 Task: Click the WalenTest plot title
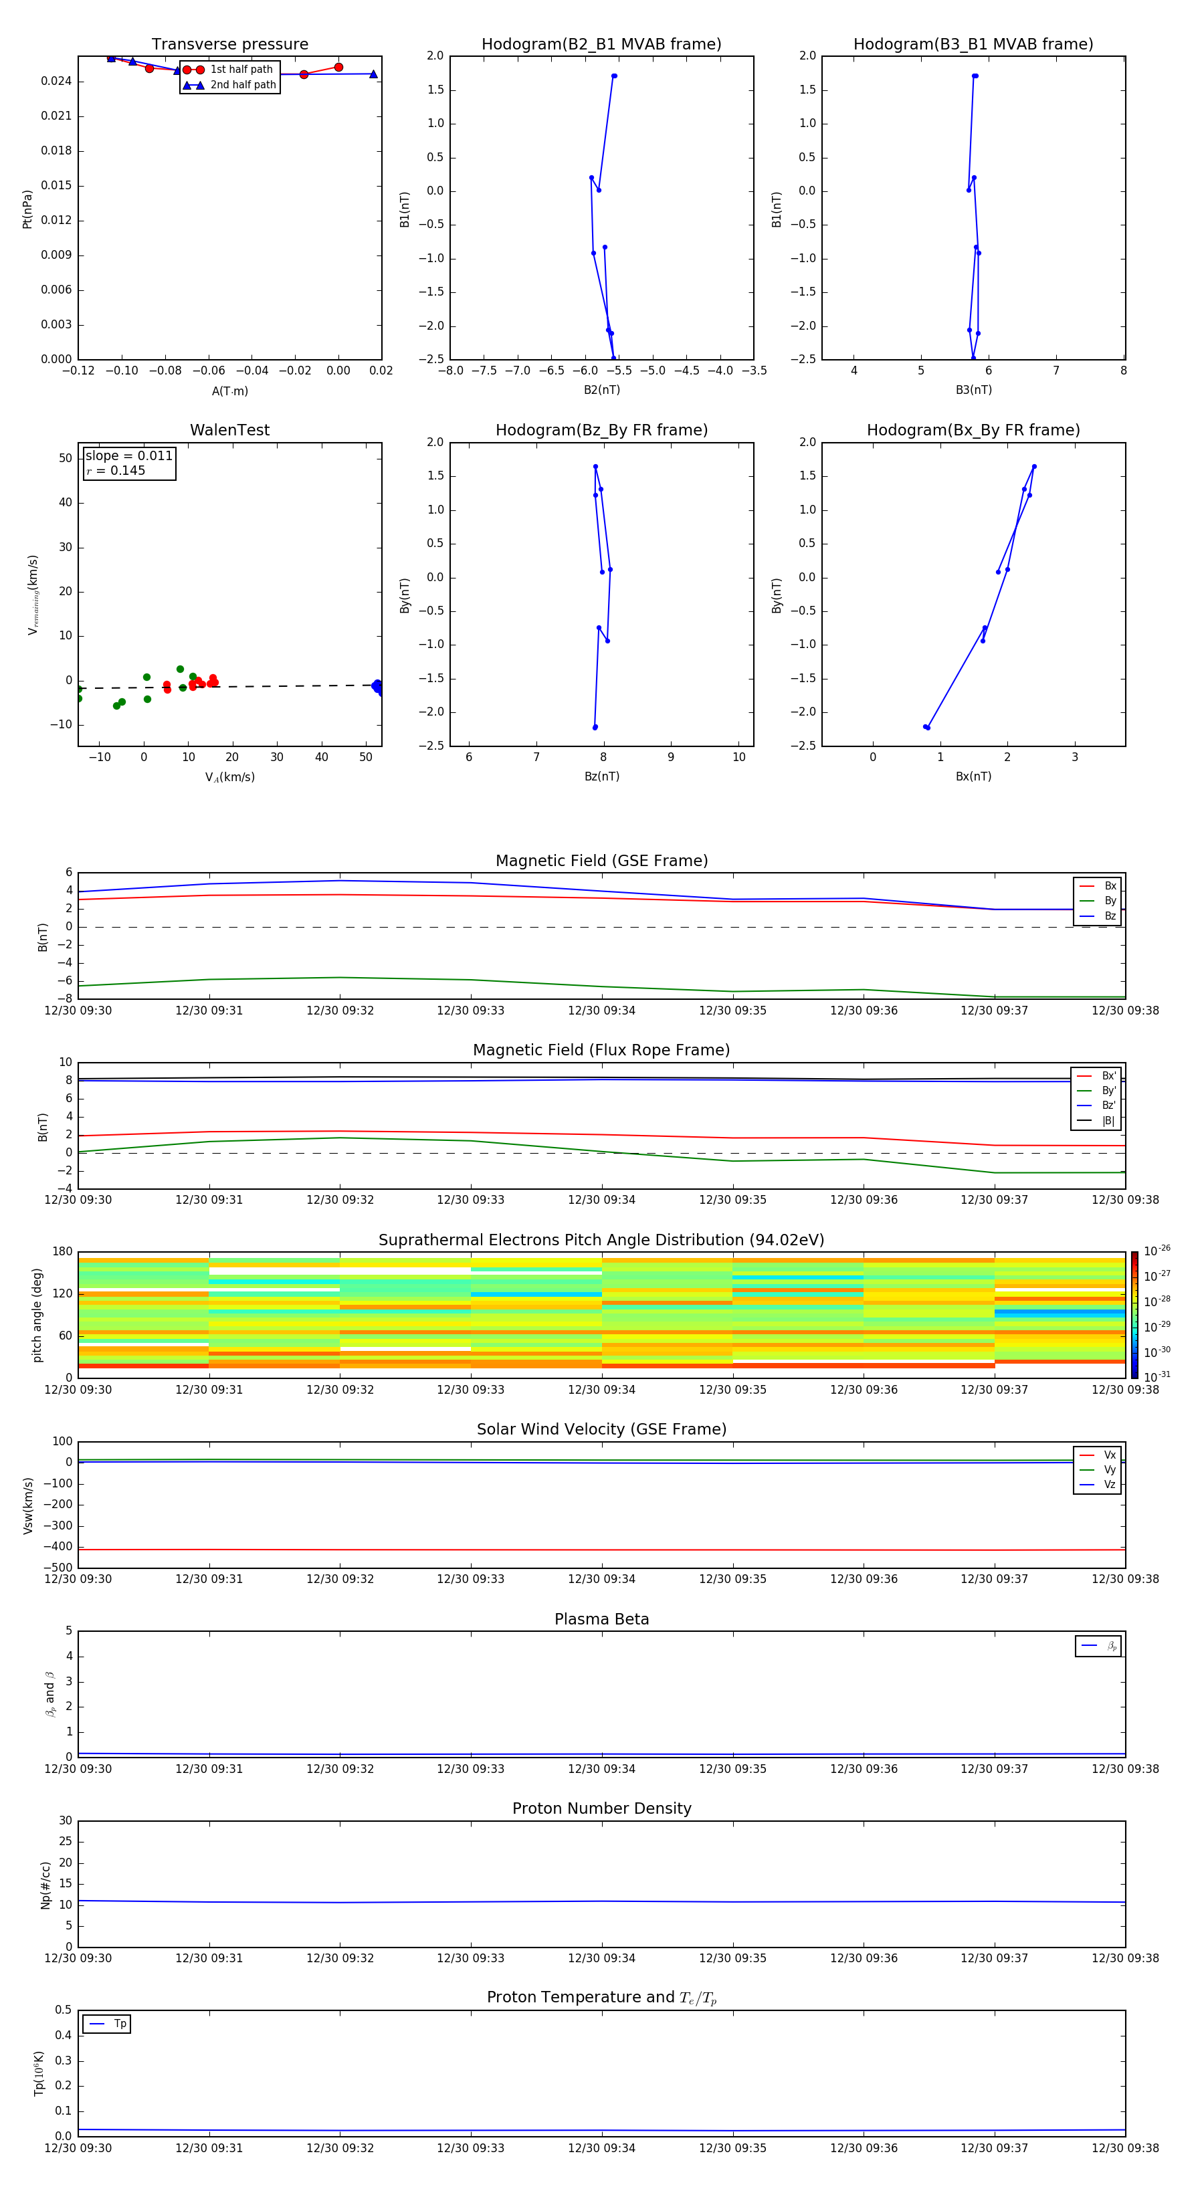229,430
